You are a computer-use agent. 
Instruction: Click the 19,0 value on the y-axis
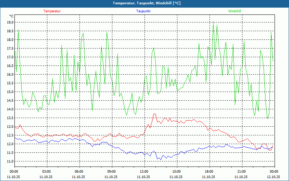pos(10,22)
